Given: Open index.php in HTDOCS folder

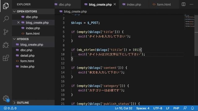Looking at the screenshot, I should 33,67.
